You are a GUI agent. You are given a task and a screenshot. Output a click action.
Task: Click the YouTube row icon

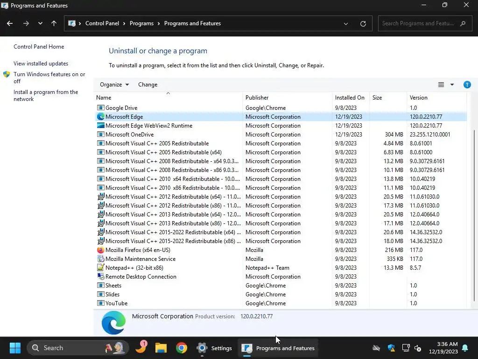click(x=101, y=303)
